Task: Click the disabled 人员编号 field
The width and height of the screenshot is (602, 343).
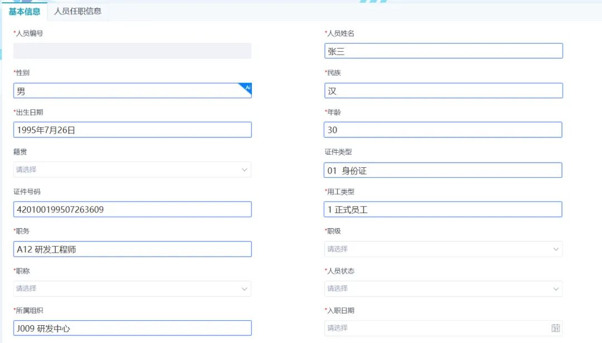Action: coord(133,51)
